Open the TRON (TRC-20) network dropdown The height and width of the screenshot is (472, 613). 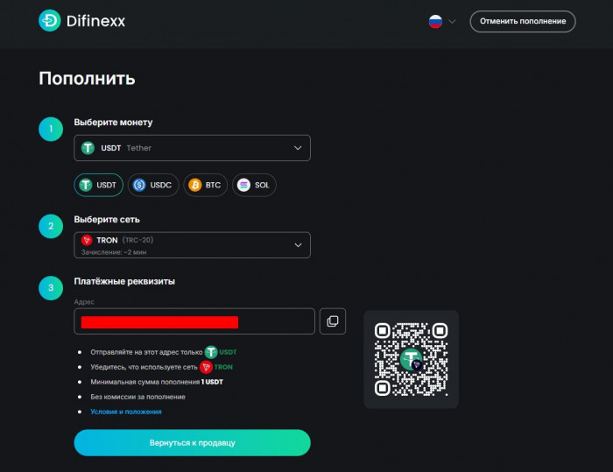(192, 245)
